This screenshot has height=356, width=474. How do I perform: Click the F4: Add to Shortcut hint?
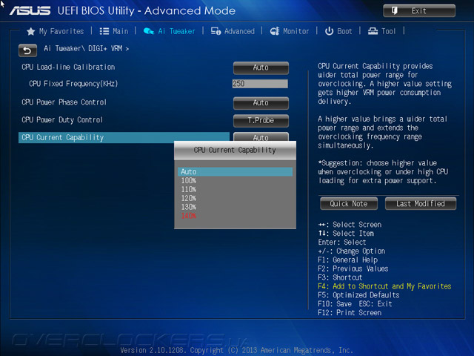[384, 286]
